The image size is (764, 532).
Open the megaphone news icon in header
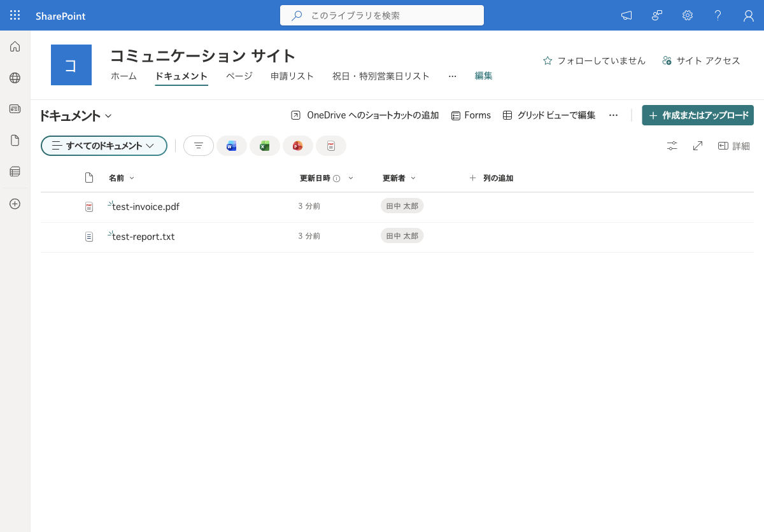tap(626, 15)
